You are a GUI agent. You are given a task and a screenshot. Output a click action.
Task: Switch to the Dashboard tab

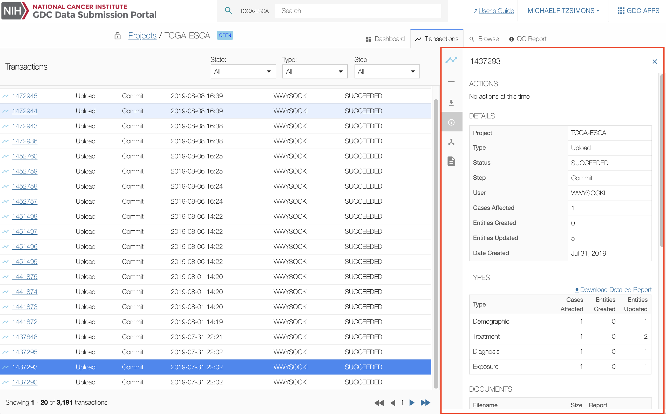pos(385,39)
